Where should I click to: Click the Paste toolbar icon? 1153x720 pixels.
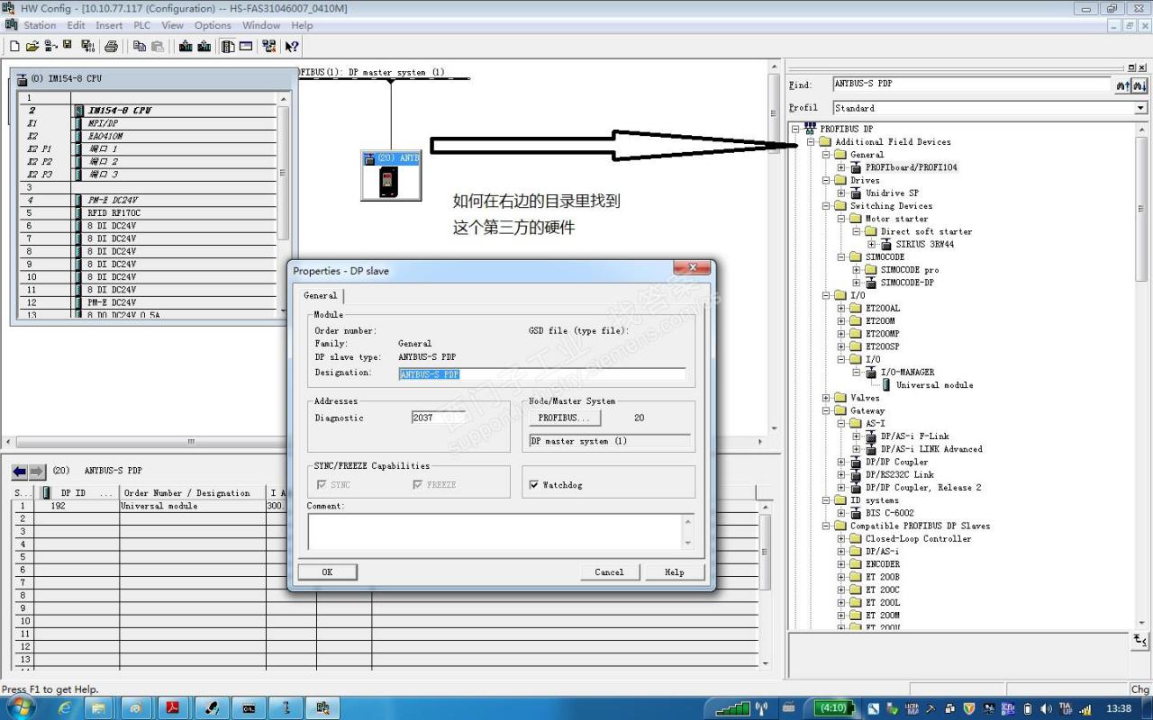tap(158, 46)
